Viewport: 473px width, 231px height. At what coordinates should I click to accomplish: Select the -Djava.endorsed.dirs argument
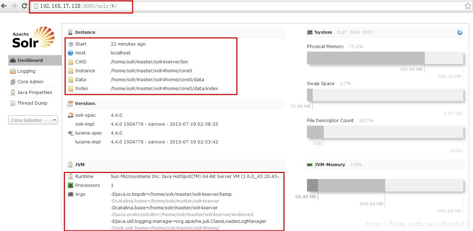coord(182,215)
